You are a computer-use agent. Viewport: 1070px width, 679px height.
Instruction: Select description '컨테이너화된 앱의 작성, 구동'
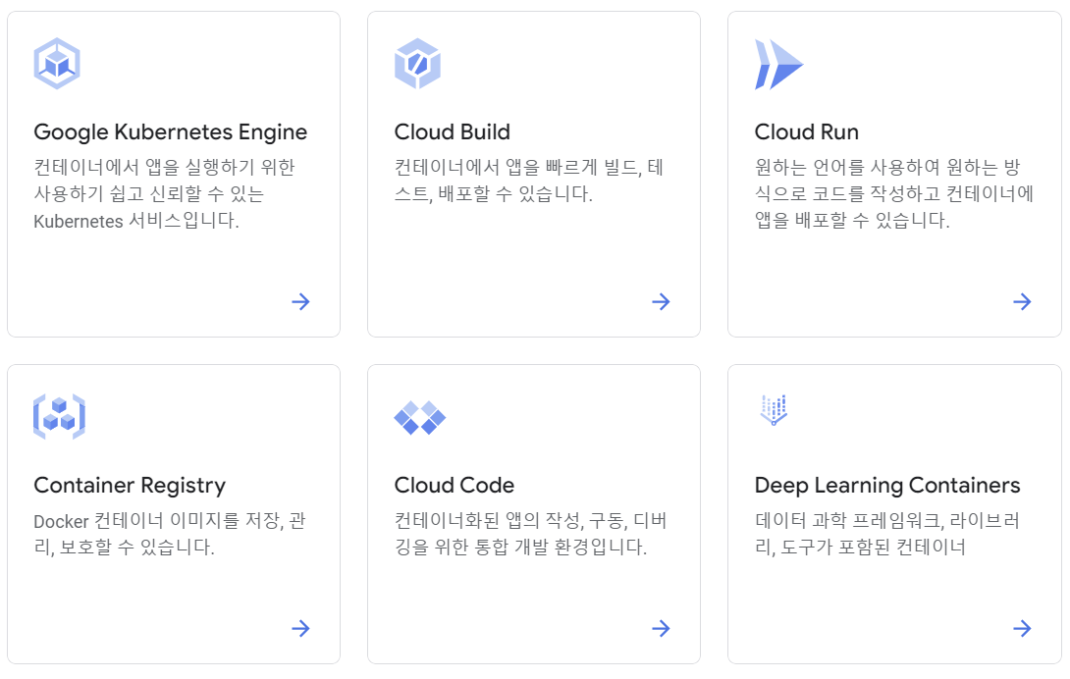530,534
